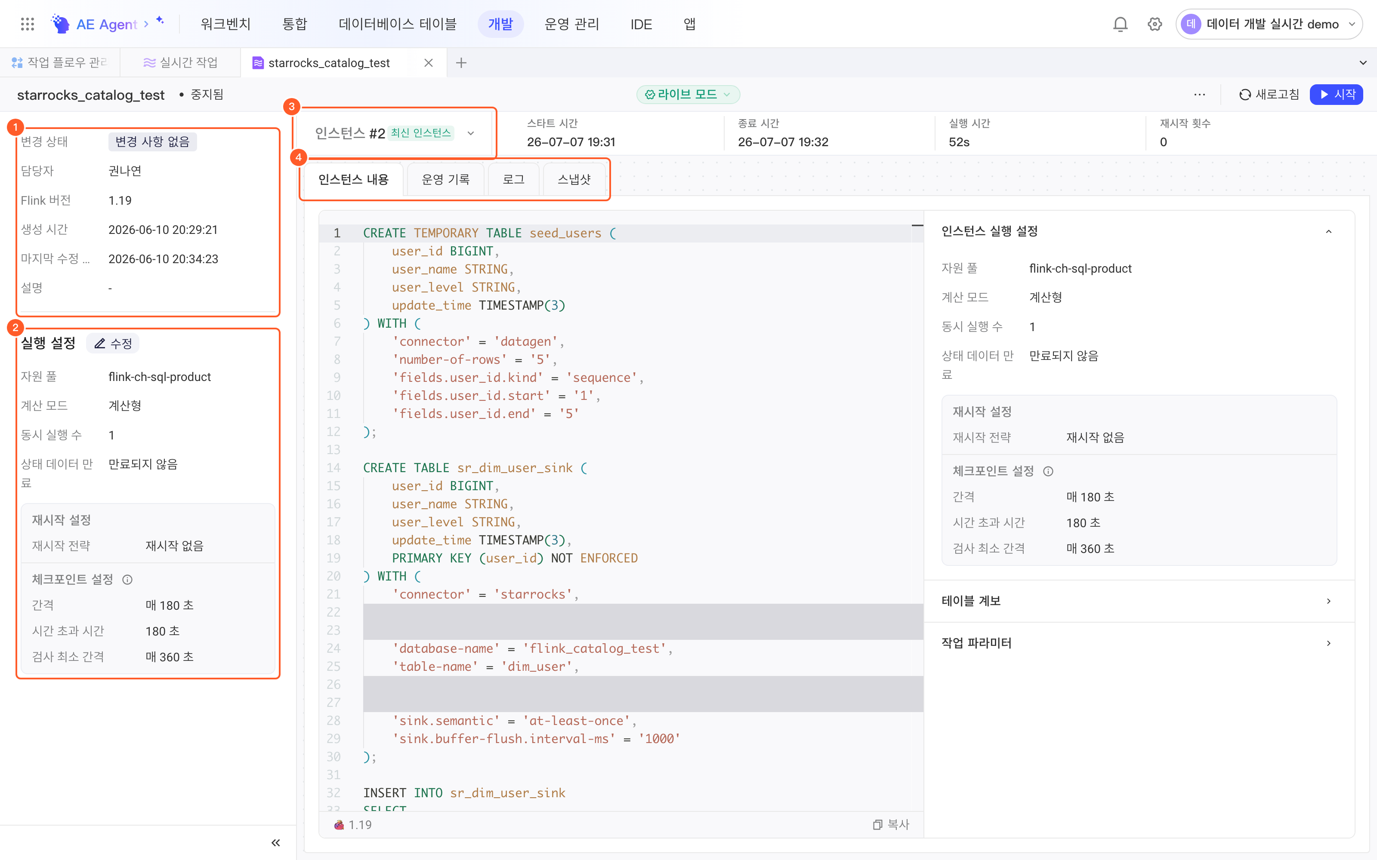Click info icon beside left 체크포인트 설정

tap(127, 580)
